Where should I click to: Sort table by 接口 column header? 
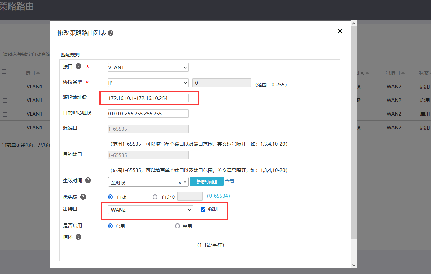tap(33, 73)
